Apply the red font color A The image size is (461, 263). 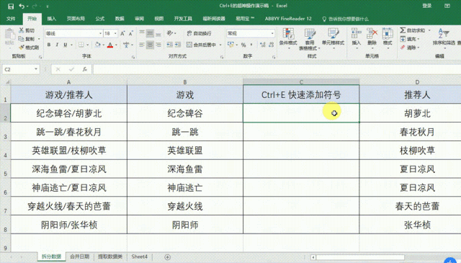(110, 45)
